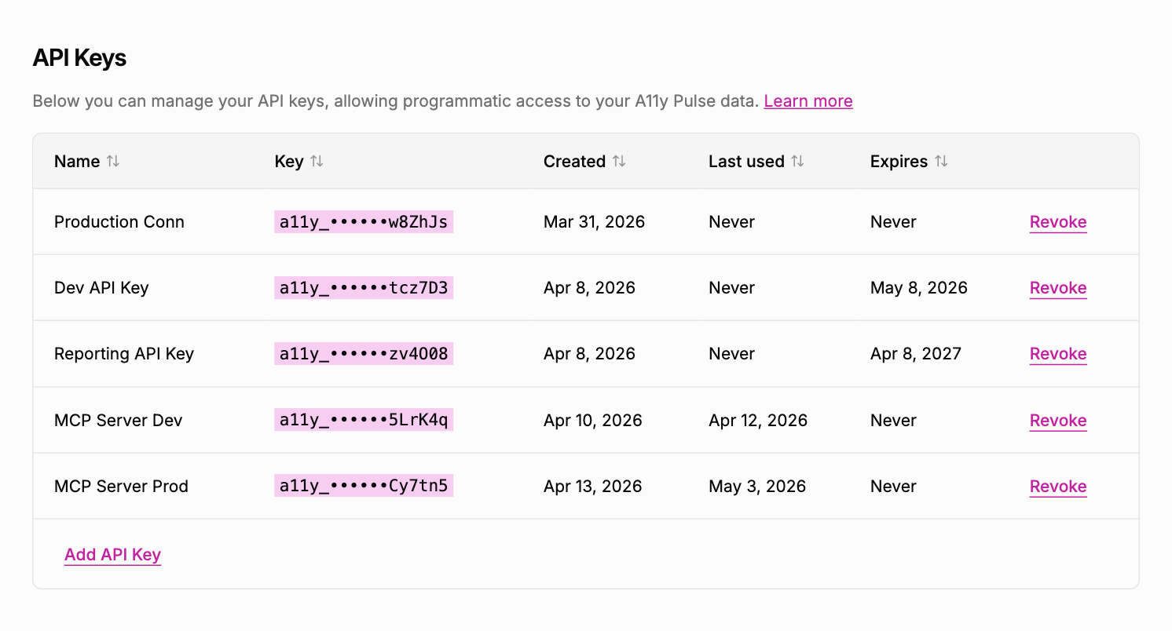
Task: Click the Apr 8, 2027 expiry date
Action: point(916,354)
